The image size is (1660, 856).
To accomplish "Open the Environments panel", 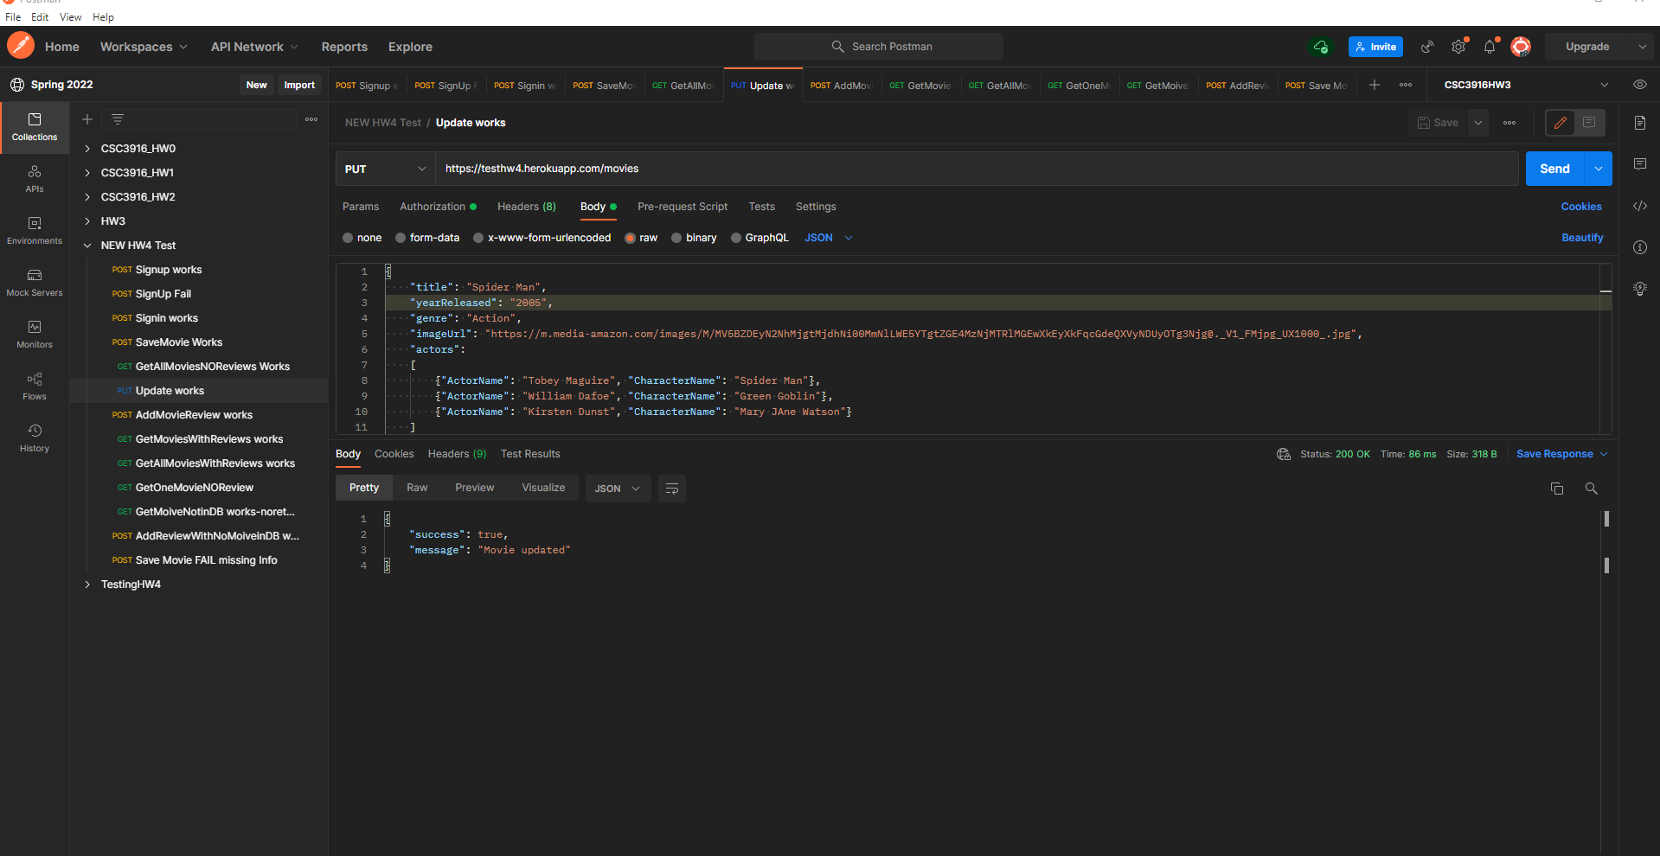I will click(35, 230).
